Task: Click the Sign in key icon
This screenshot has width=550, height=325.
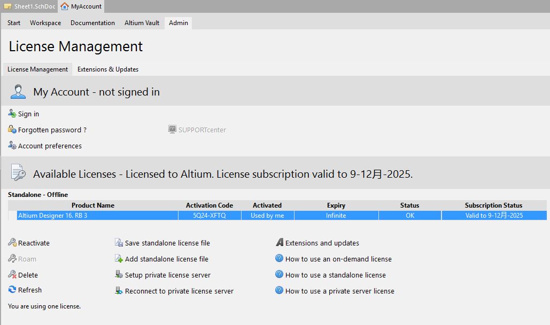Action: click(x=12, y=114)
